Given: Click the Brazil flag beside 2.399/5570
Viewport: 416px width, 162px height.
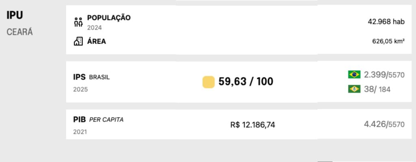Looking at the screenshot, I should (354, 75).
